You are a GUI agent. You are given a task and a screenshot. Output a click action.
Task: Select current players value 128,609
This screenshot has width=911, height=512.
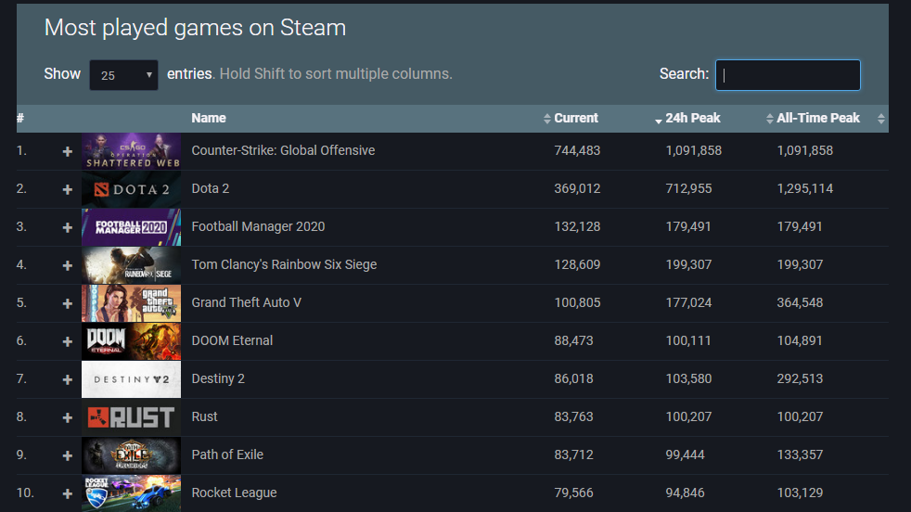pyautogui.click(x=577, y=264)
